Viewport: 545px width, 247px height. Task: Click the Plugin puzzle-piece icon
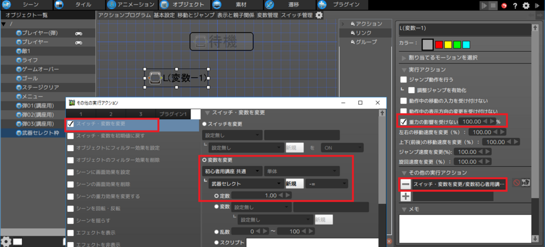[322, 5]
